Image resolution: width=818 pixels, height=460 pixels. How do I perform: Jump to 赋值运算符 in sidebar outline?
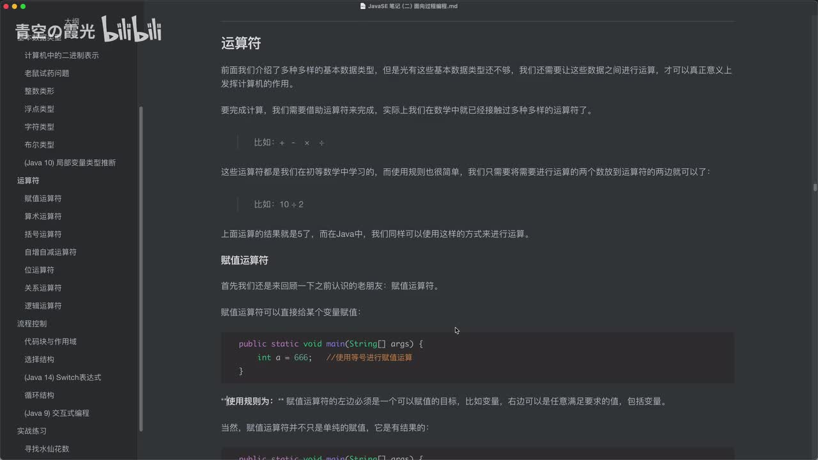click(x=43, y=199)
